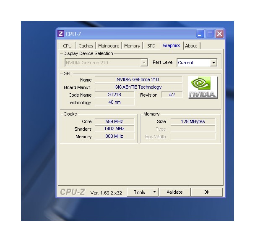The height and width of the screenshot is (242, 255).
Task: Close the CPU-Z window
Action: 219,34
